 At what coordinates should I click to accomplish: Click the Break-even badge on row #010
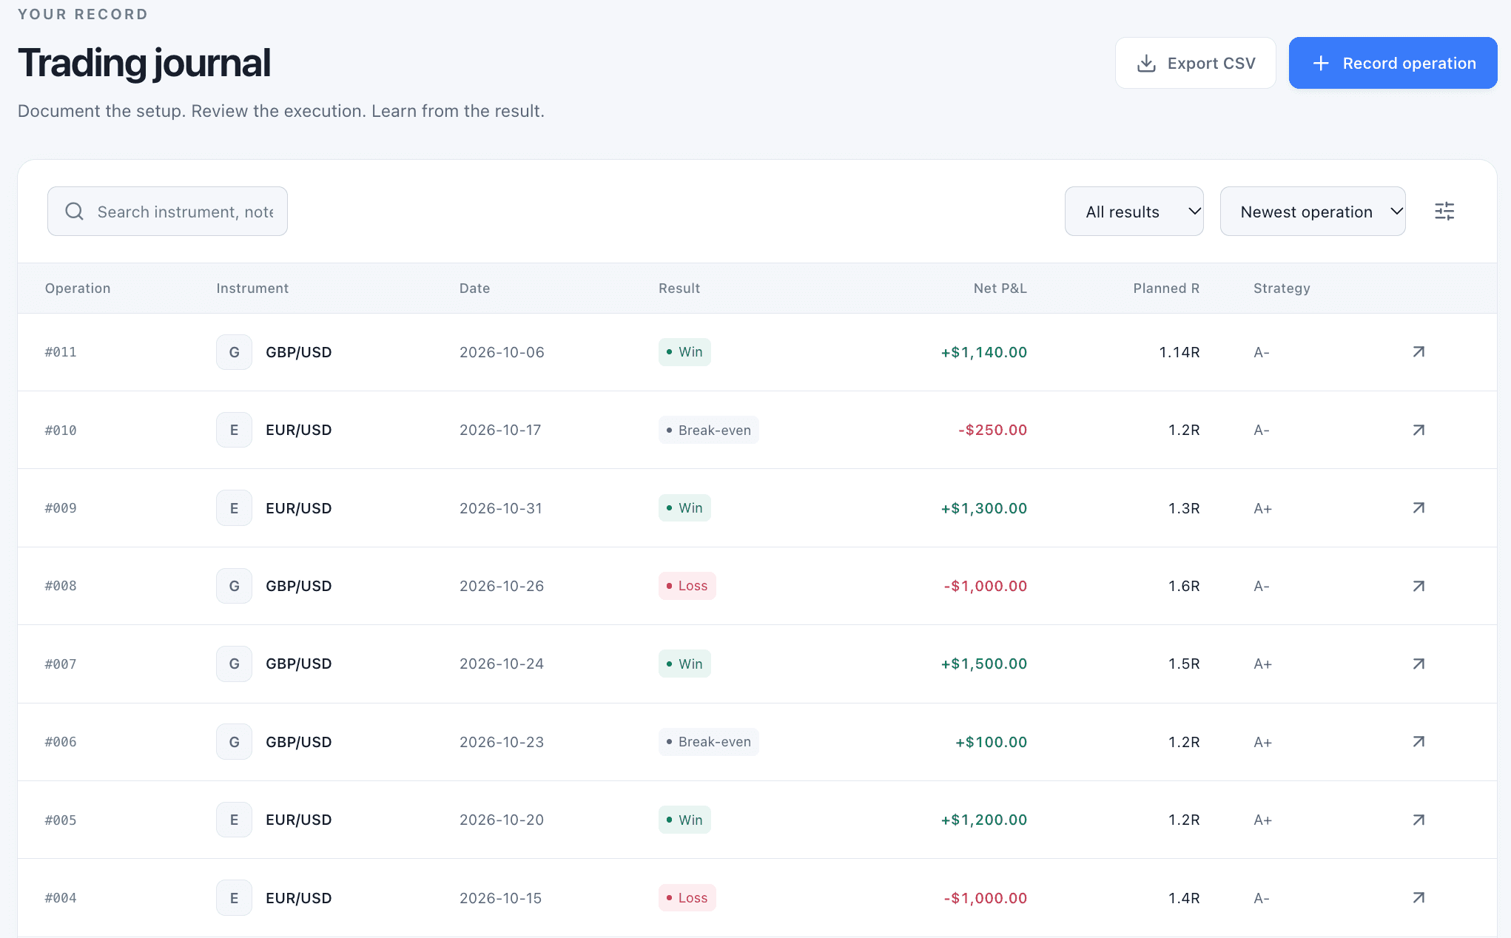708,430
